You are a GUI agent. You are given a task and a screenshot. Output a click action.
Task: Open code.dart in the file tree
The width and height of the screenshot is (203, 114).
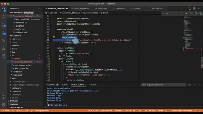[x=18, y=72]
